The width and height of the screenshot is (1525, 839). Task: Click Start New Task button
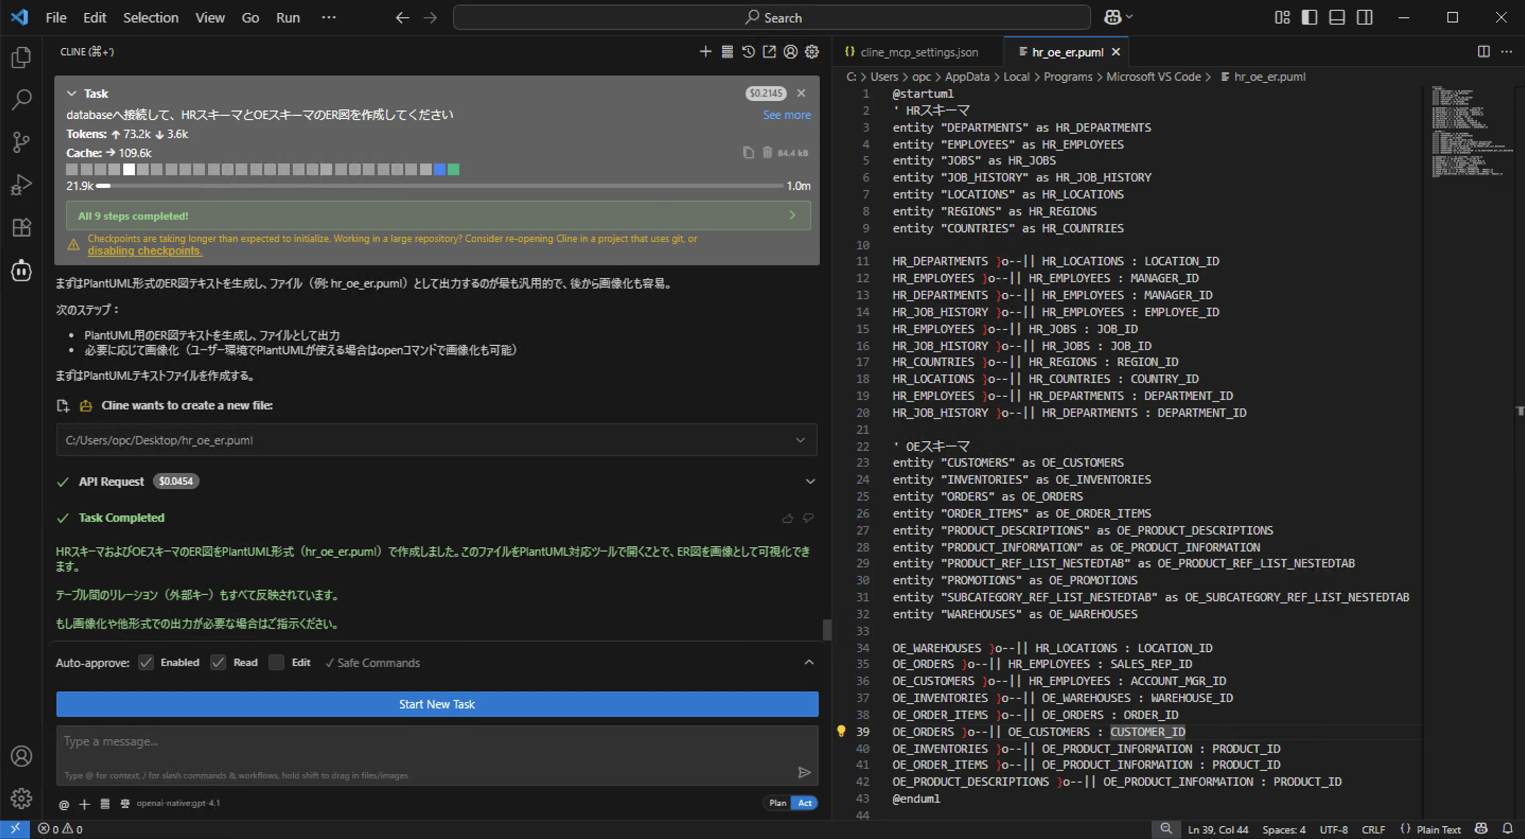coord(437,704)
